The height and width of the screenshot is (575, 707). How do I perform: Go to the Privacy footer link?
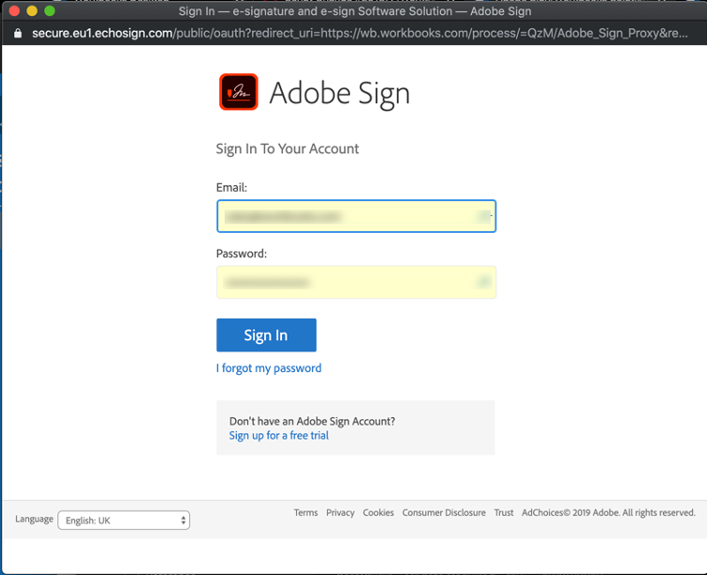tap(340, 513)
